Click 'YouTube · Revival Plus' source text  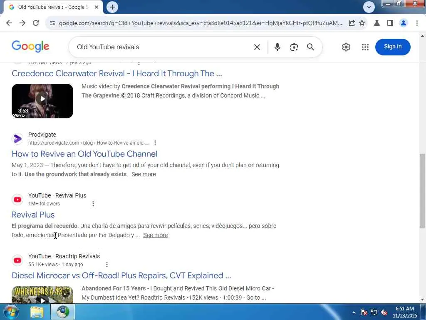pyautogui.click(x=57, y=196)
